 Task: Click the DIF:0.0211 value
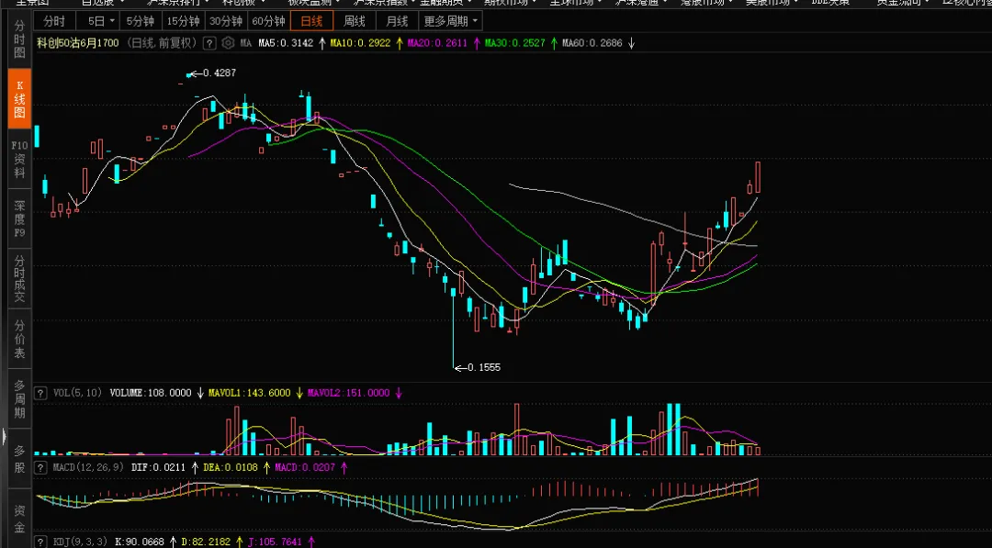158,468
